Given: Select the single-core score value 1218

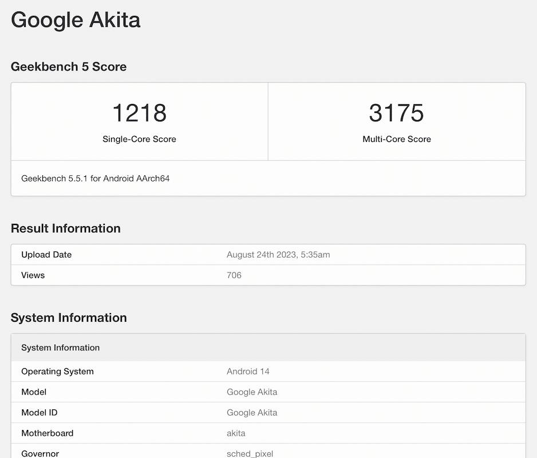Looking at the screenshot, I should pyautogui.click(x=139, y=113).
